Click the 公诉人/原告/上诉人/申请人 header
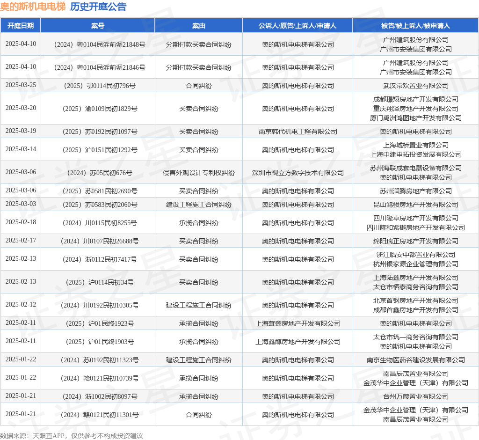 [x=298, y=26]
